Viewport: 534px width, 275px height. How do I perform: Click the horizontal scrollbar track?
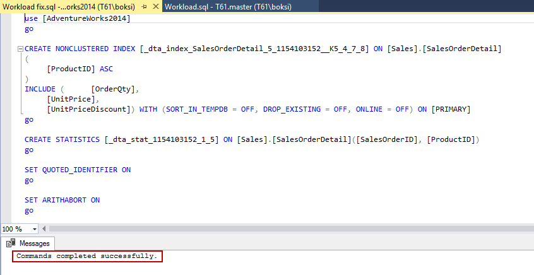click(291, 229)
